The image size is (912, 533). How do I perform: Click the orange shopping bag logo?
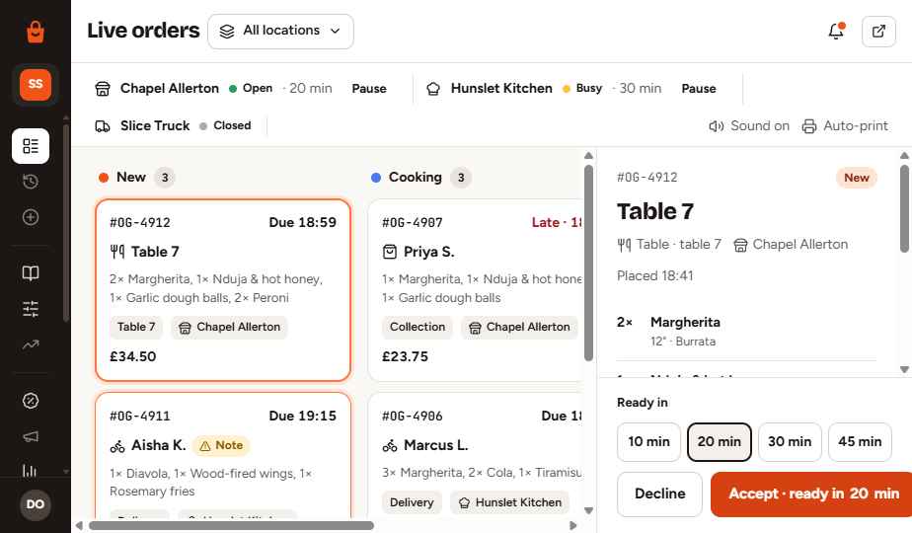click(36, 32)
